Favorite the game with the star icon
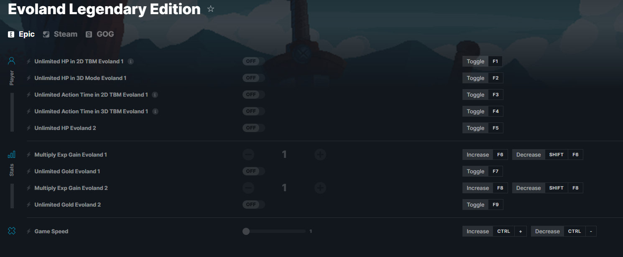Image resolution: width=623 pixels, height=257 pixels. coord(211,9)
